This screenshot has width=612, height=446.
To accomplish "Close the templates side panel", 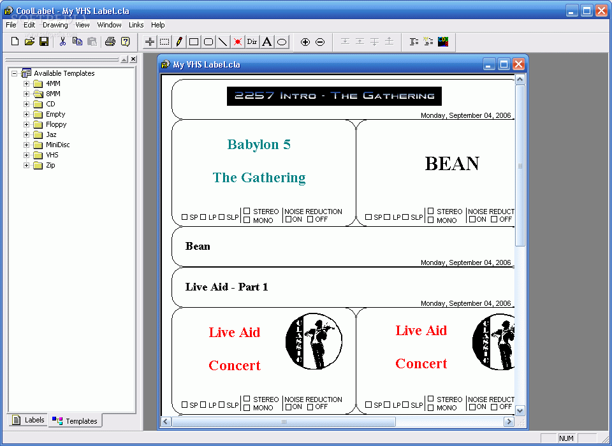I will pyautogui.click(x=133, y=59).
